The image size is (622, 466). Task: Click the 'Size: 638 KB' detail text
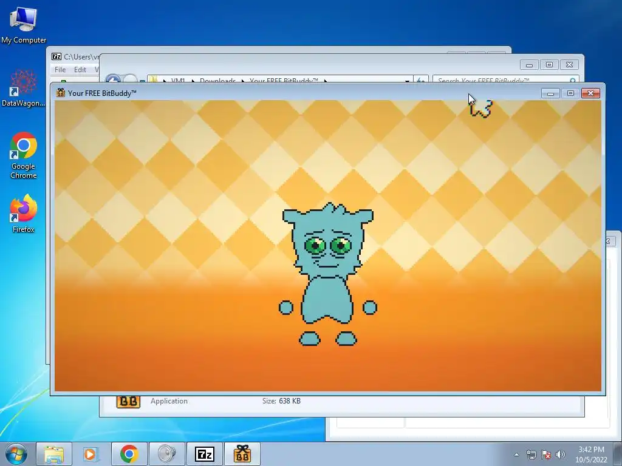point(281,401)
